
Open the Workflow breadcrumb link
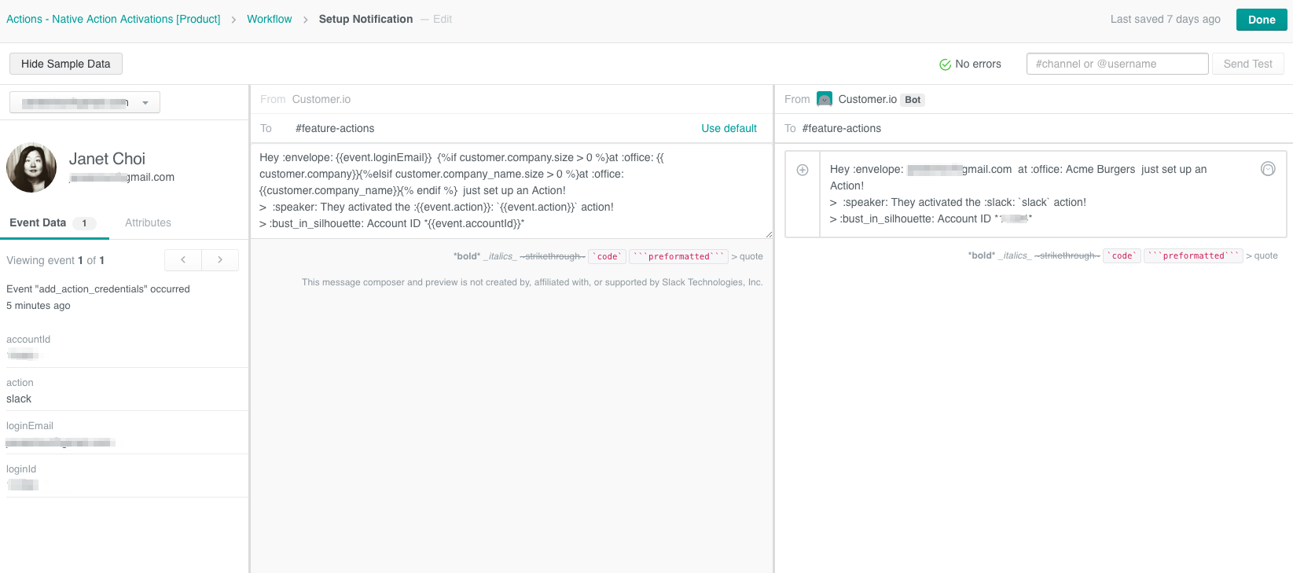[x=270, y=19]
